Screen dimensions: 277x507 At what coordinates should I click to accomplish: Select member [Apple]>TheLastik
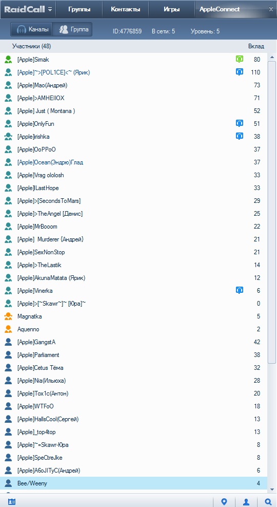(134, 265)
